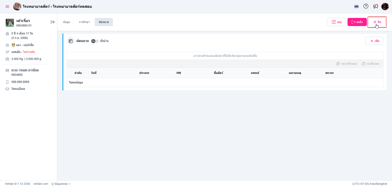The width and height of the screenshot is (392, 187).
Task: Click the appointment calendar icon
Action: [x=71, y=41]
